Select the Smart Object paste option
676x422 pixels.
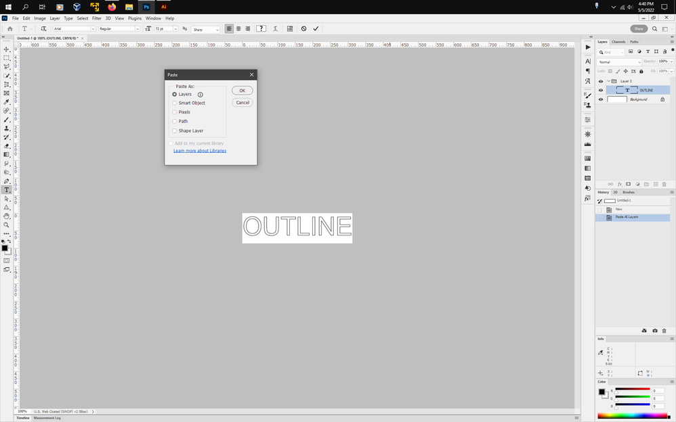click(175, 103)
